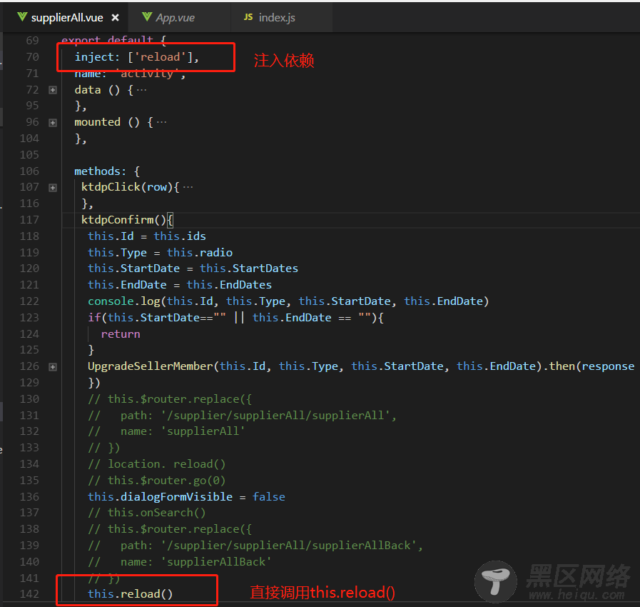
Task: Click 'this.StartDate = this.StartDates' line
Action: click(x=193, y=269)
